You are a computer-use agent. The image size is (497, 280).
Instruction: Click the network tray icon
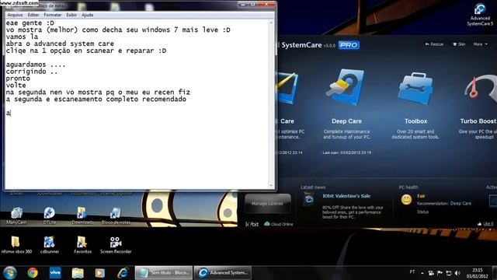[x=449, y=273]
